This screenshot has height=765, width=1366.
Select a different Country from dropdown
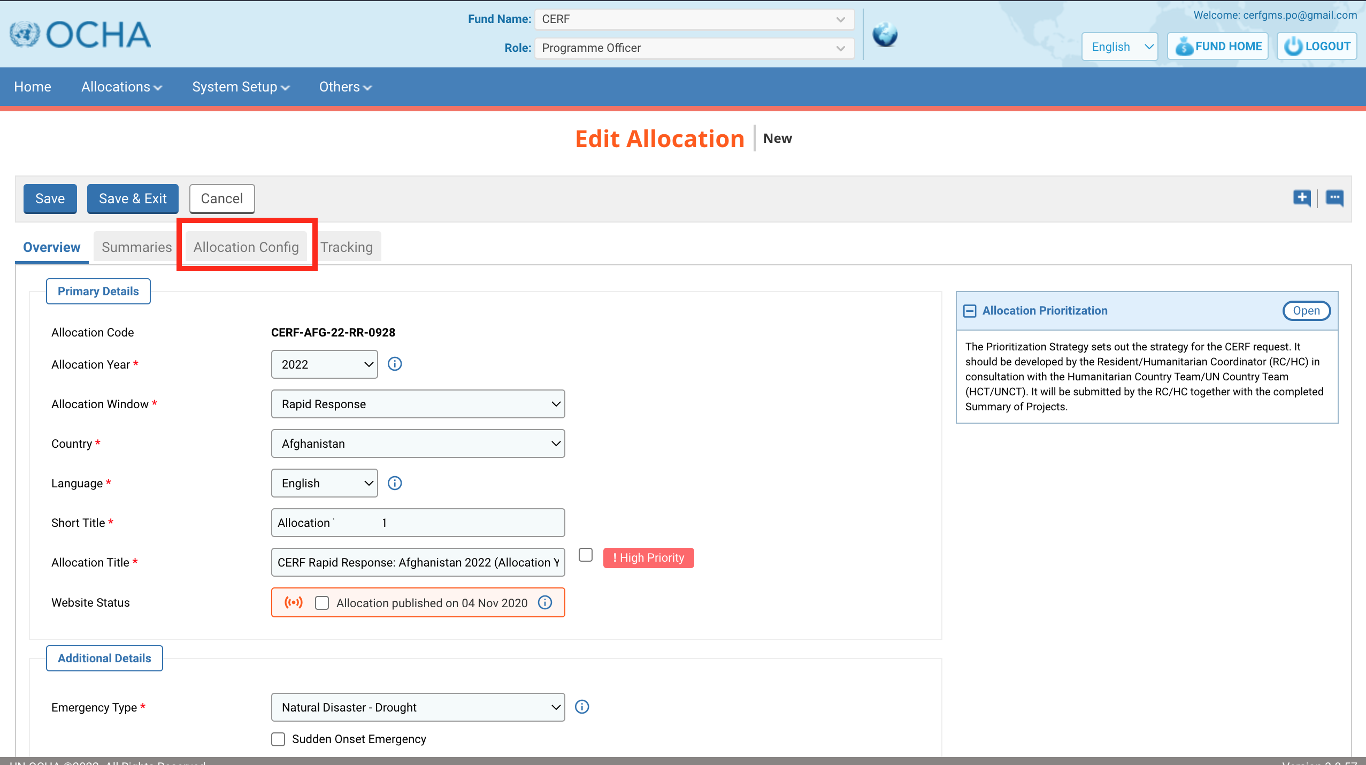click(x=418, y=443)
